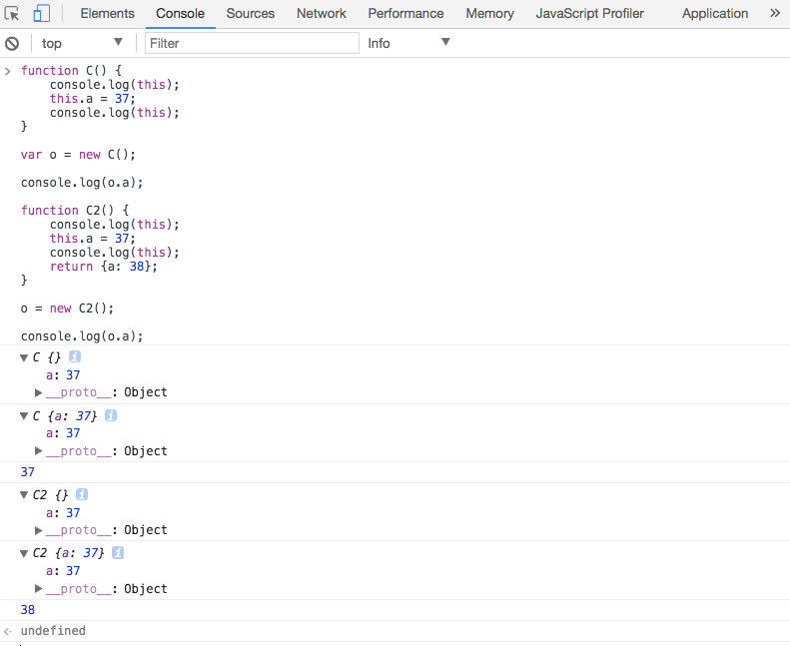Collapse the C {a: 37} logged object

coord(24,416)
